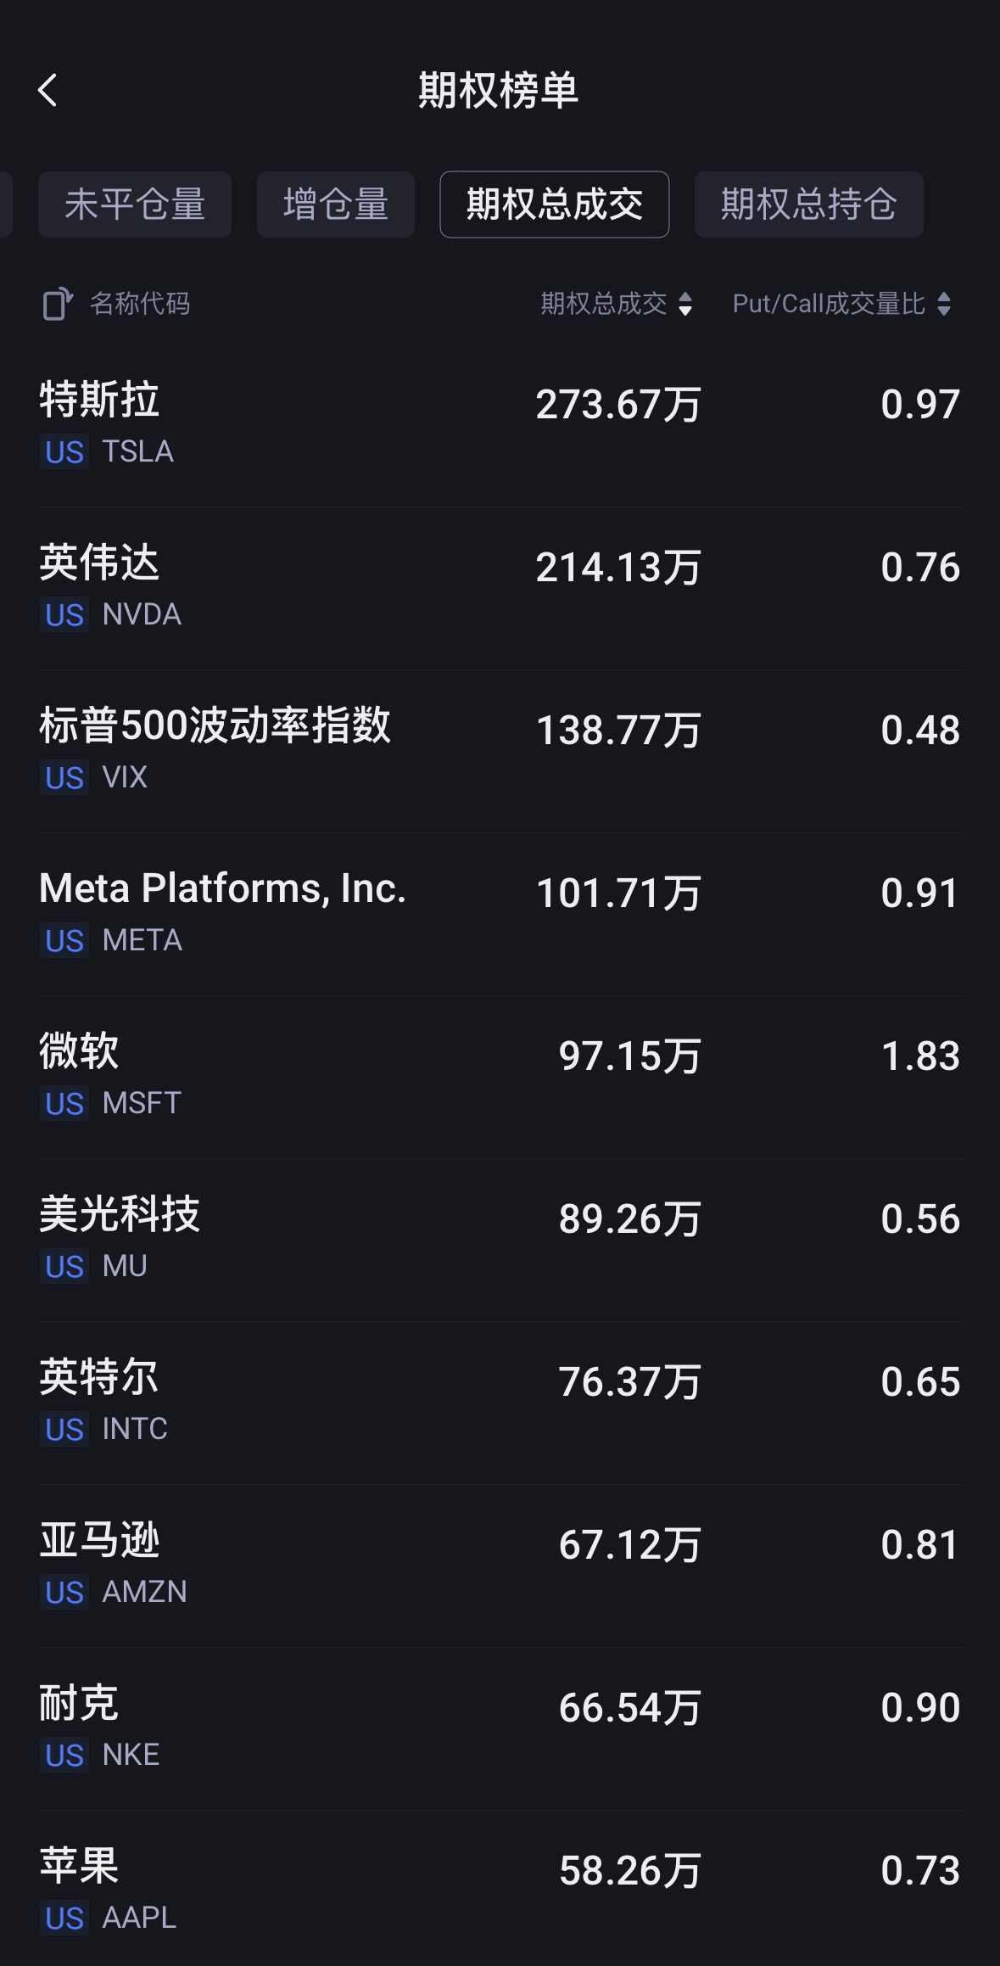Open the 苹果 AAPL row

point(500,1890)
